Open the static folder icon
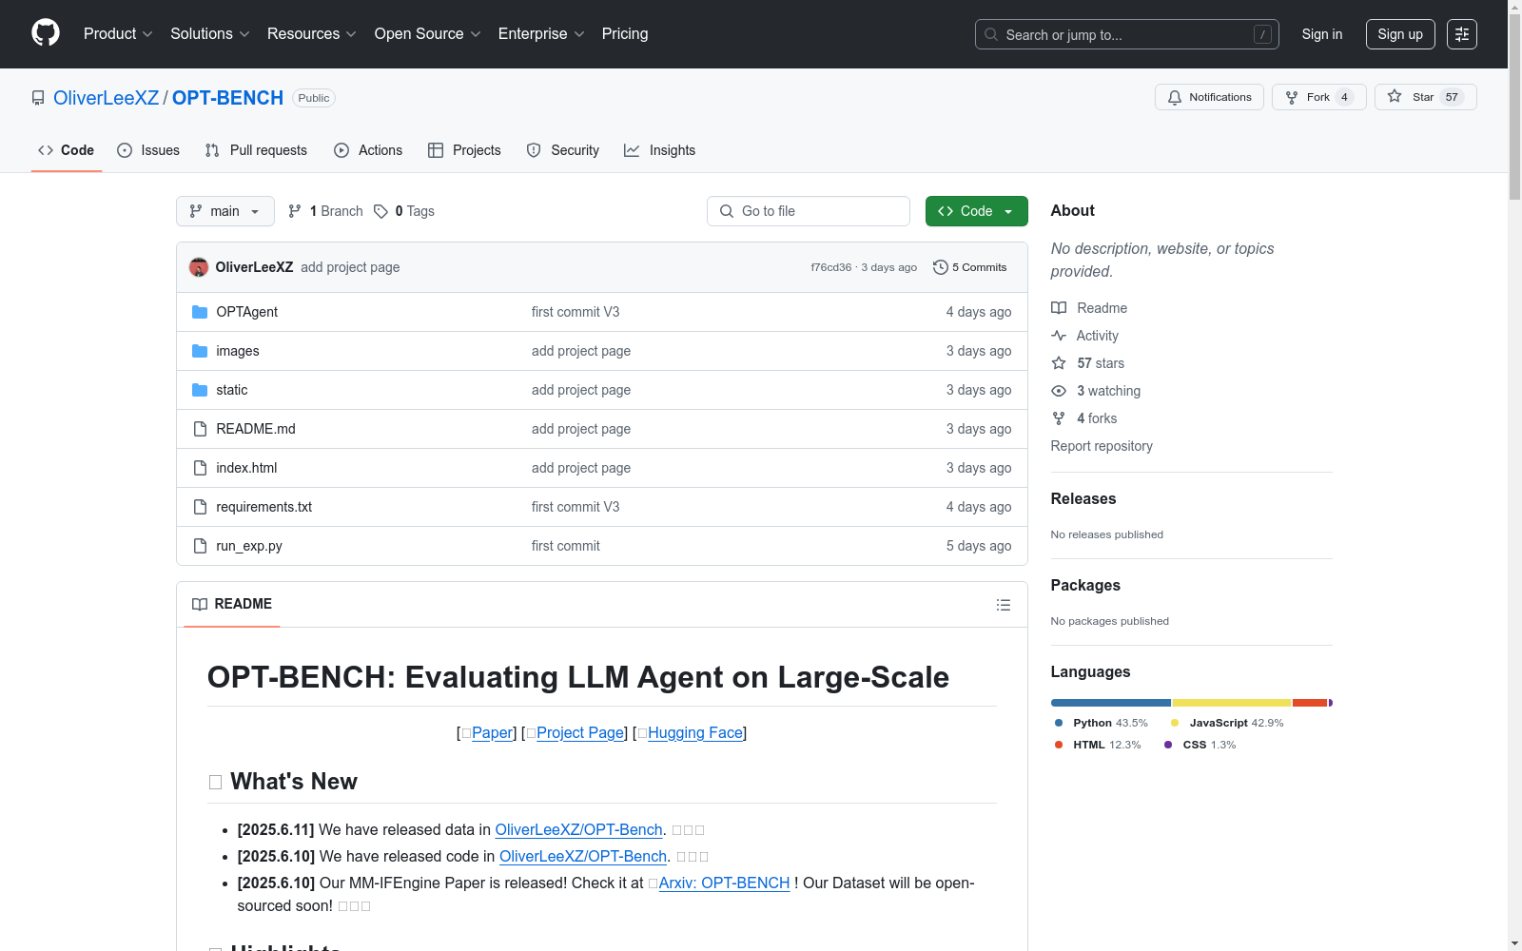 tap(200, 390)
